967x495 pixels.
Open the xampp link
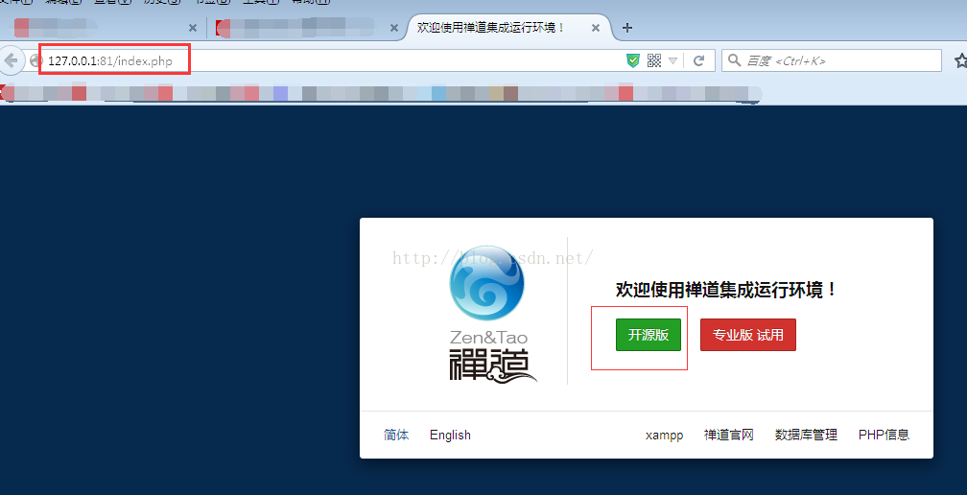(664, 436)
